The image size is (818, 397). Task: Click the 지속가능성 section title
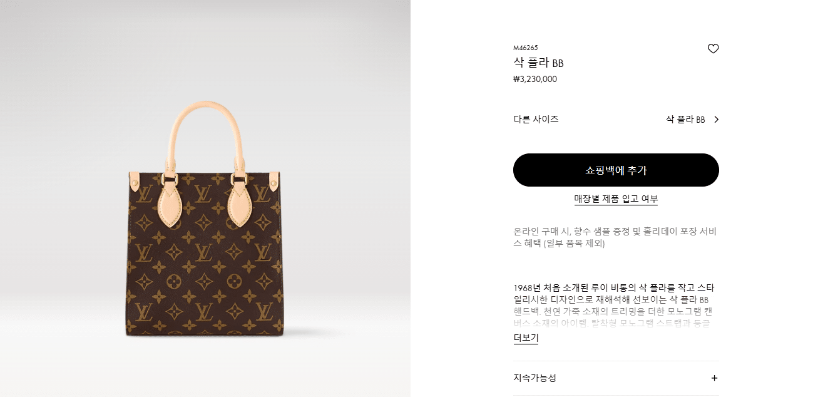(534, 378)
